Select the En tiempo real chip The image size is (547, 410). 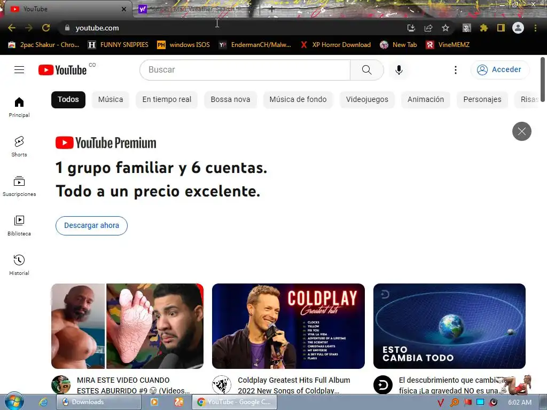(167, 100)
